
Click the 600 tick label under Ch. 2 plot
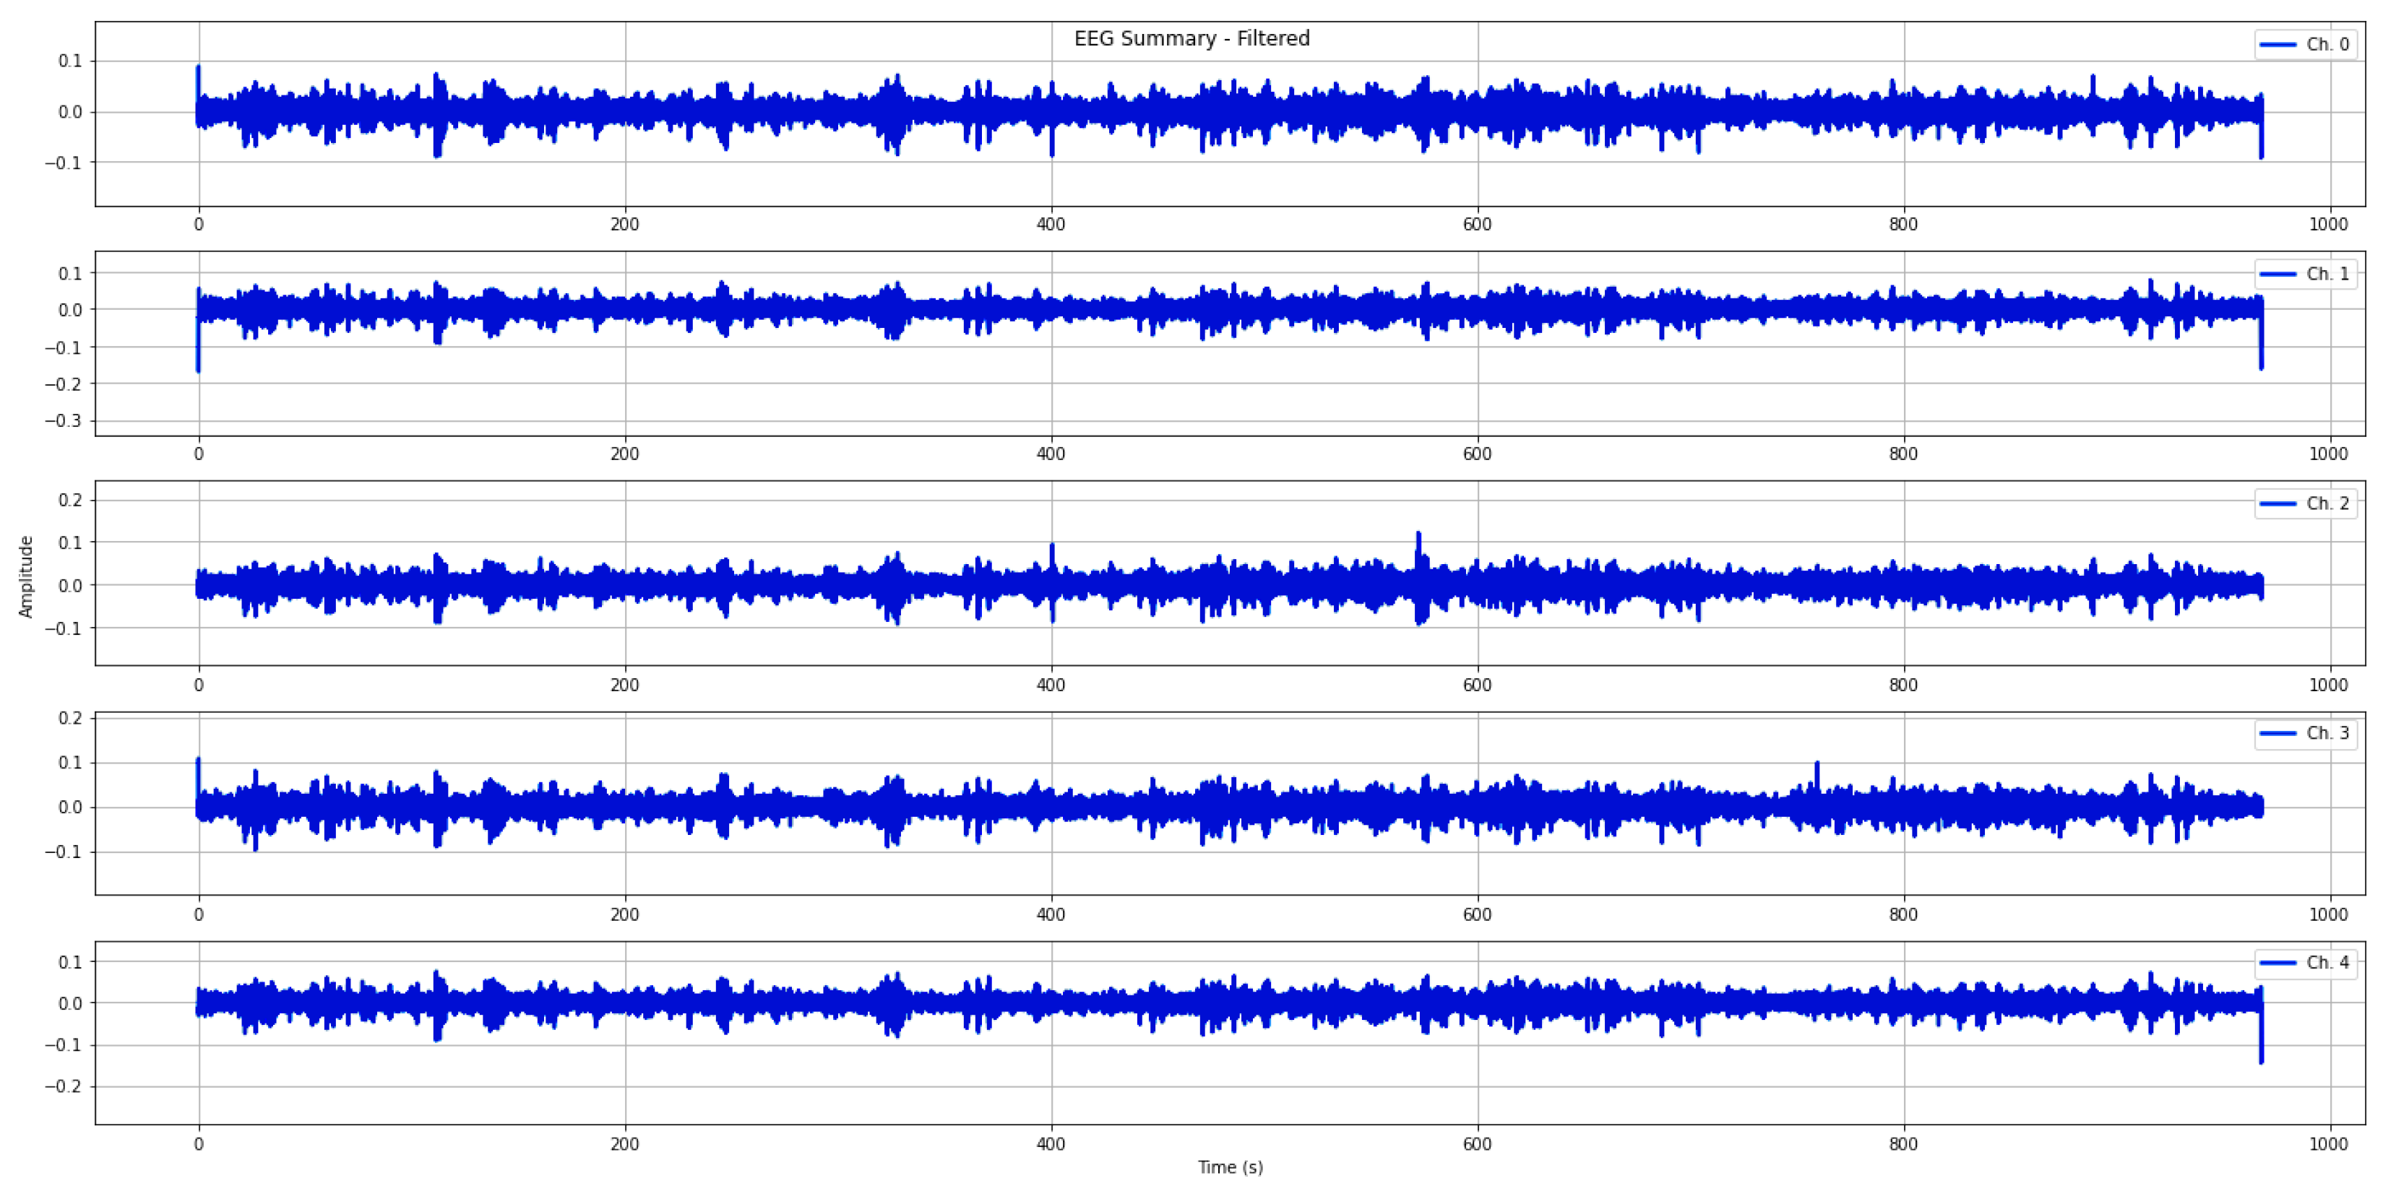point(1476,685)
